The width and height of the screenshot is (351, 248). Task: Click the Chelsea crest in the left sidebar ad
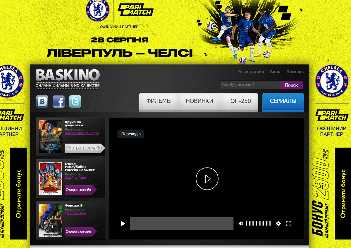(x=12, y=82)
